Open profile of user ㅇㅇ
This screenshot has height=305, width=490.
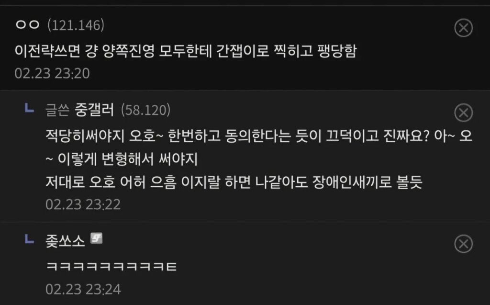(27, 24)
